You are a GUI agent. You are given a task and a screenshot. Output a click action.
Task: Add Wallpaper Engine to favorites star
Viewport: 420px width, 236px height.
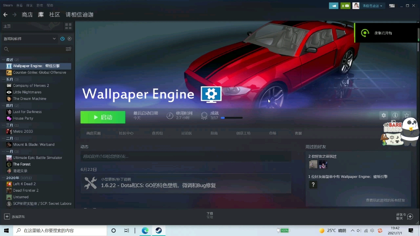coord(406,115)
